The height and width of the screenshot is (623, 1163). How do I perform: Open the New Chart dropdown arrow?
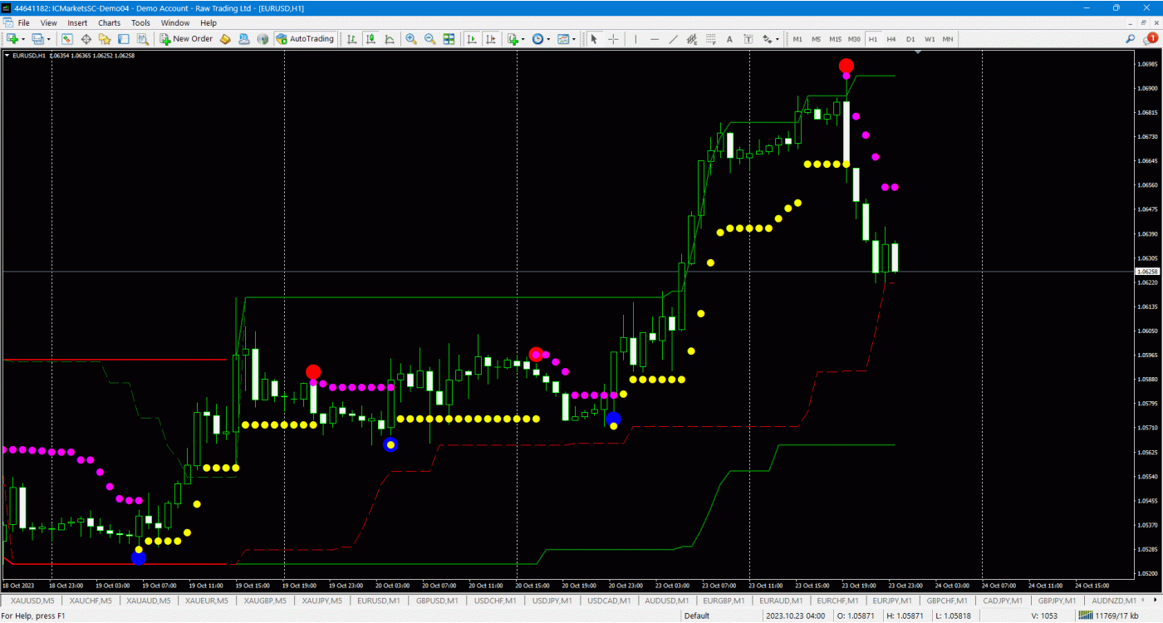[x=24, y=39]
